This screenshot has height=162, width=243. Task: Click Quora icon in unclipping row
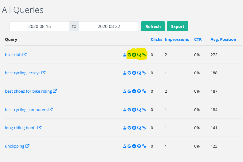[139, 146]
